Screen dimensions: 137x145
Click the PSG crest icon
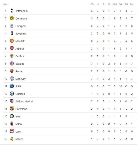[12, 86]
